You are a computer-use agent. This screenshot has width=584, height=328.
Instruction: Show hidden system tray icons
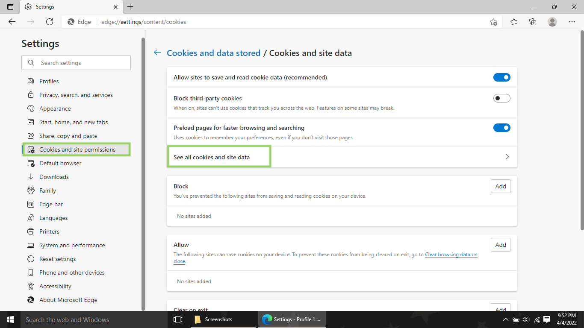[506, 319]
